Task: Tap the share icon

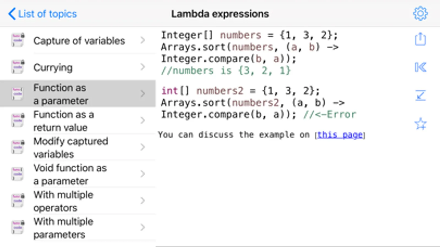Action: [x=420, y=39]
